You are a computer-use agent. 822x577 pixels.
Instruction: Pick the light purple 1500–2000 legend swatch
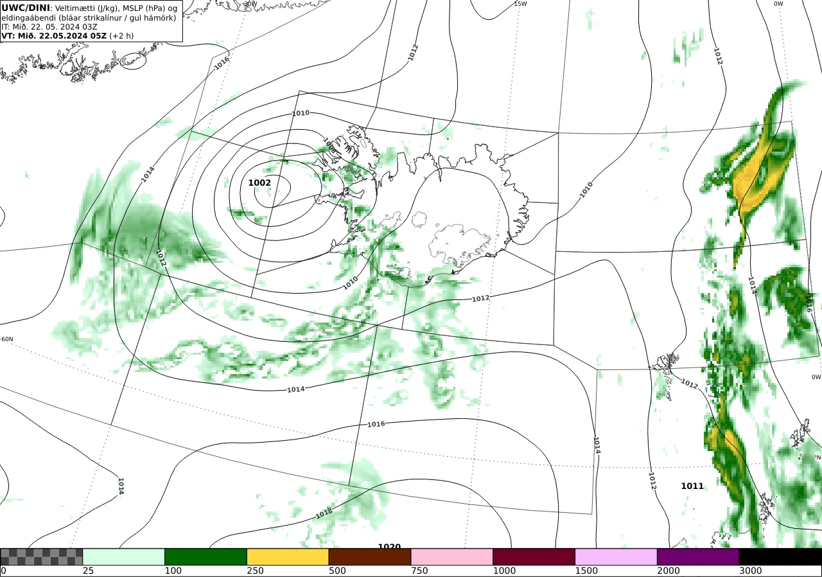[616, 556]
